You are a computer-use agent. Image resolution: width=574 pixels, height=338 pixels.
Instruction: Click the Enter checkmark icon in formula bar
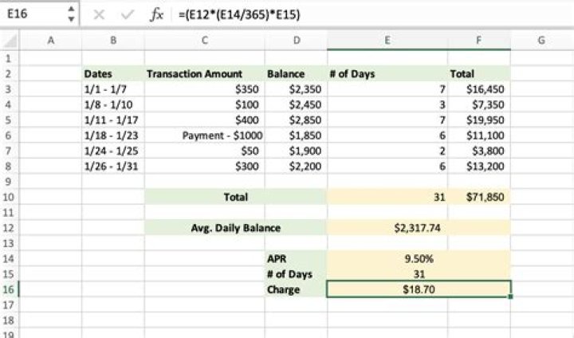(124, 14)
